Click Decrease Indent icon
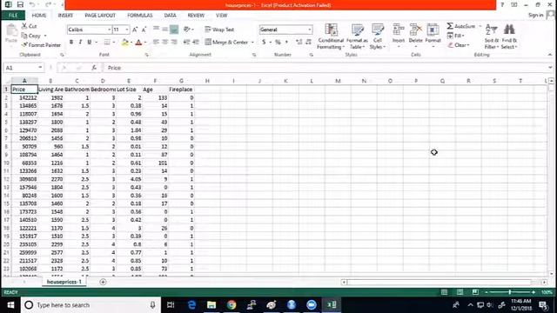The image size is (557, 313). (186, 42)
